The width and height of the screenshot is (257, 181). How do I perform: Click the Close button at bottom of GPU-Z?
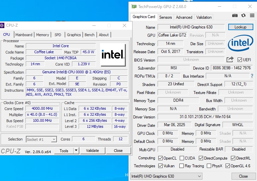pyautogui.click(x=243, y=176)
